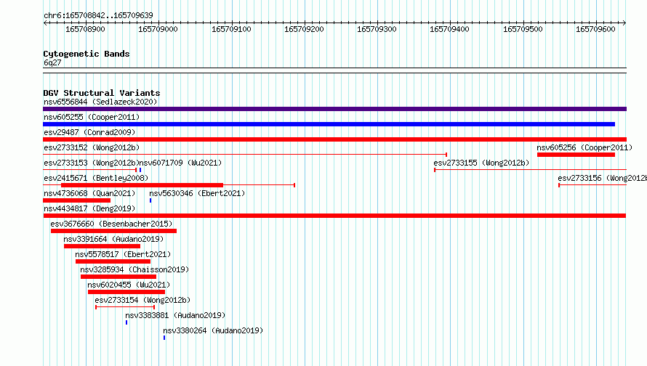Click the nsv6556844 (Sedlazeck2020) variant label

coord(100,102)
